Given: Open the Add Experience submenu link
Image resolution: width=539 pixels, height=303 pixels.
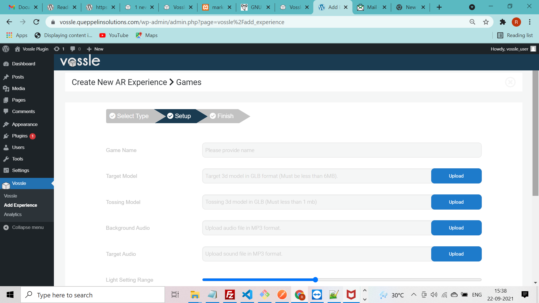Looking at the screenshot, I should [20, 205].
